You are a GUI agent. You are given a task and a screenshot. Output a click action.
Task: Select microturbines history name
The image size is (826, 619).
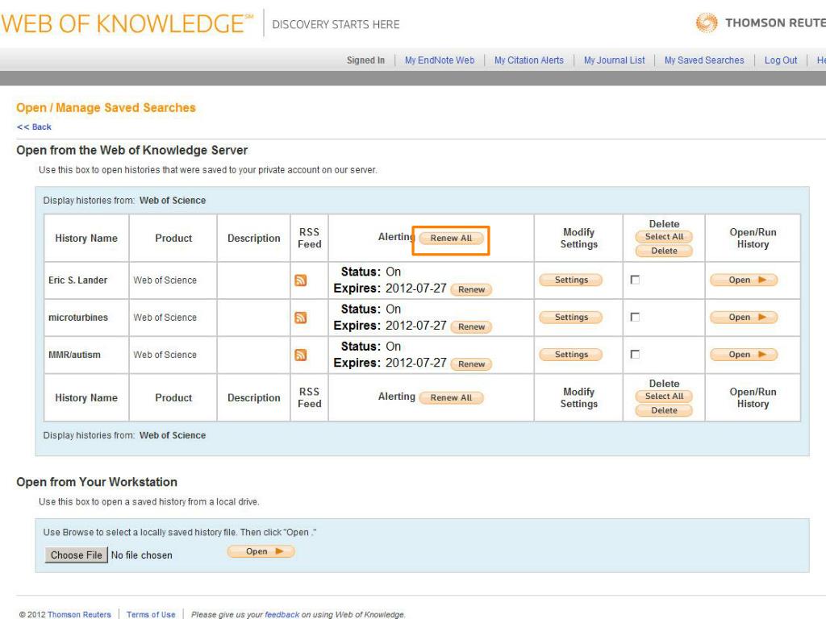78,318
